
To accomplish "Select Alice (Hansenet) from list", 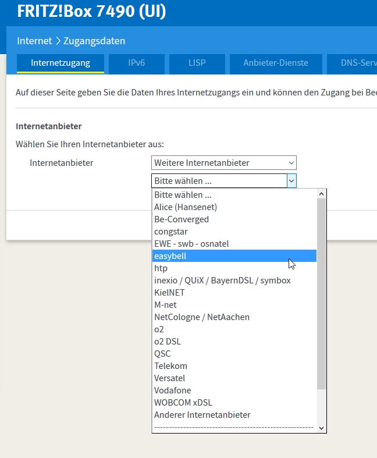I will pyautogui.click(x=234, y=207).
